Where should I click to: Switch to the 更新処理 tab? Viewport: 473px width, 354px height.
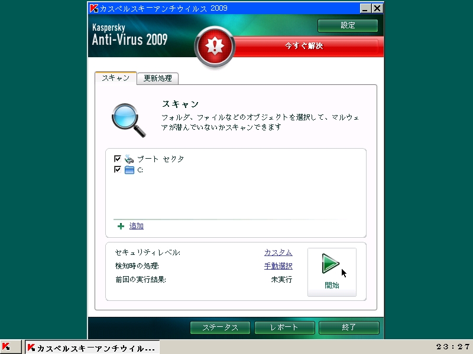pyautogui.click(x=157, y=78)
